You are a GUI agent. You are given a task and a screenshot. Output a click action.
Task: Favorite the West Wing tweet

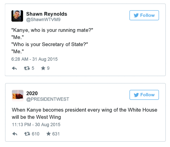tap(48, 134)
